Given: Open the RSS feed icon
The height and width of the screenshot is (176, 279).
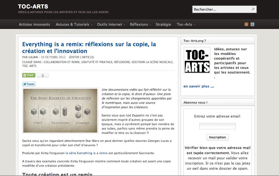Looking at the screenshot, I should pos(246,24).
